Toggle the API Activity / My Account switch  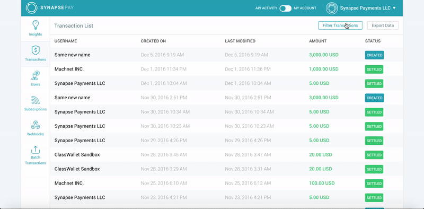pyautogui.click(x=285, y=8)
